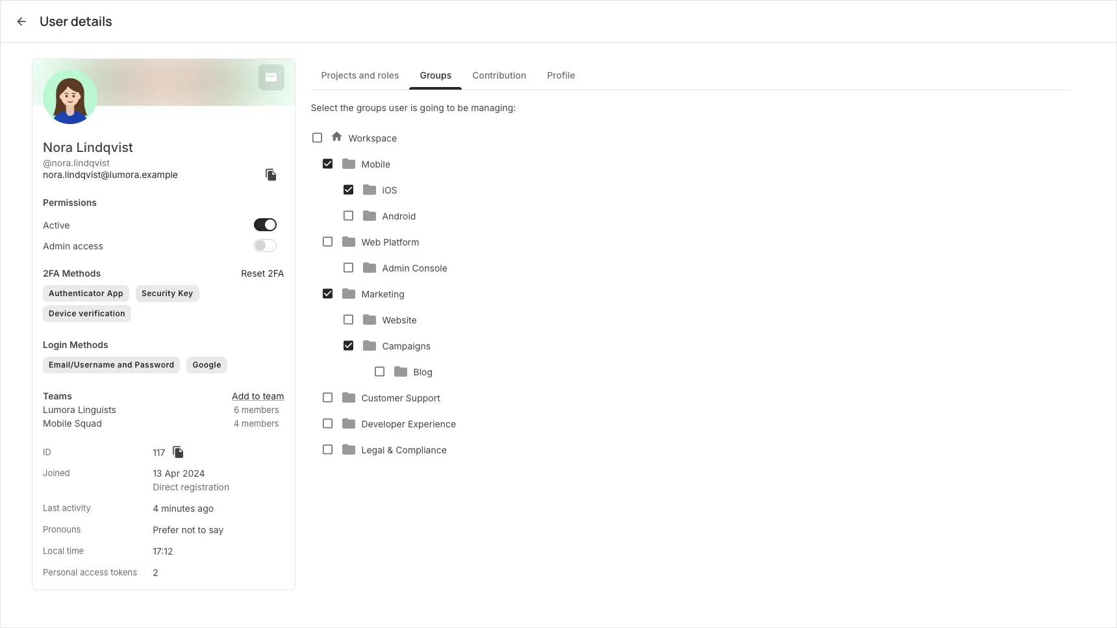Uncheck the Campaigns group checkbox

pyautogui.click(x=348, y=345)
